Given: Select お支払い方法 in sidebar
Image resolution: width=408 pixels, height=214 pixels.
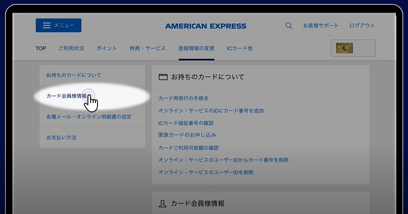Looking at the screenshot, I should coord(61,137).
